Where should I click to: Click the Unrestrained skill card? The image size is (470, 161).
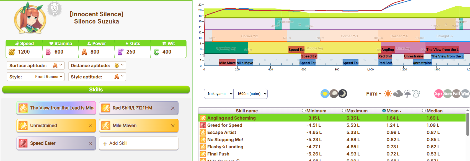click(56, 126)
